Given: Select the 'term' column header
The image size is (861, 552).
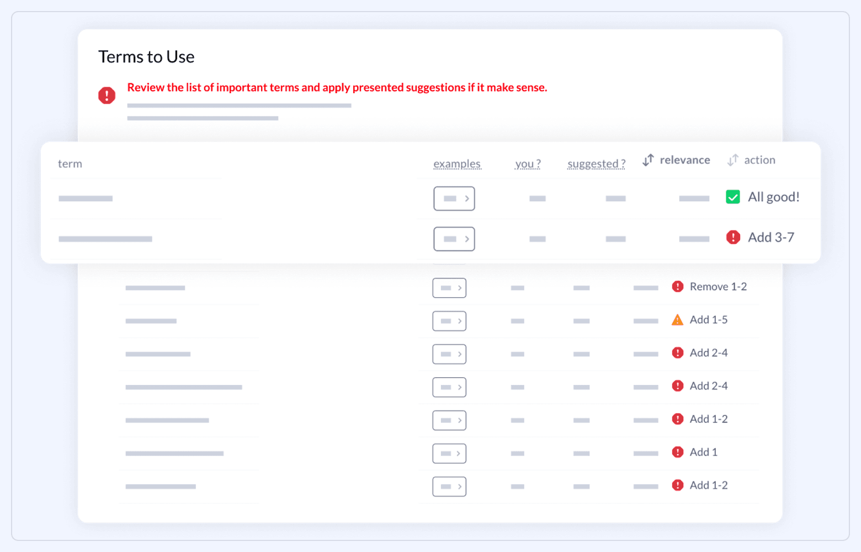Looking at the screenshot, I should point(70,163).
